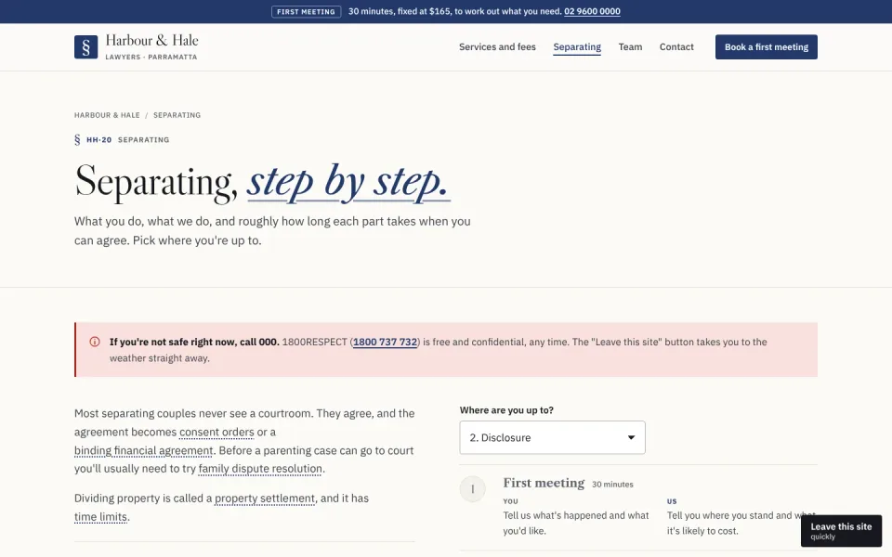Screen dimensions: 892x557
Task: Click the 'Where are you up to?' label
Action: (x=506, y=410)
